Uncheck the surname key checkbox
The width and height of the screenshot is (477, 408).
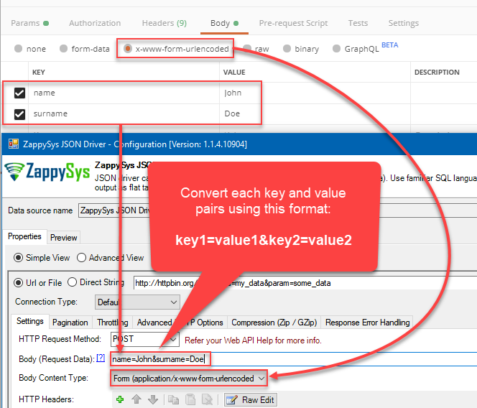[20, 113]
